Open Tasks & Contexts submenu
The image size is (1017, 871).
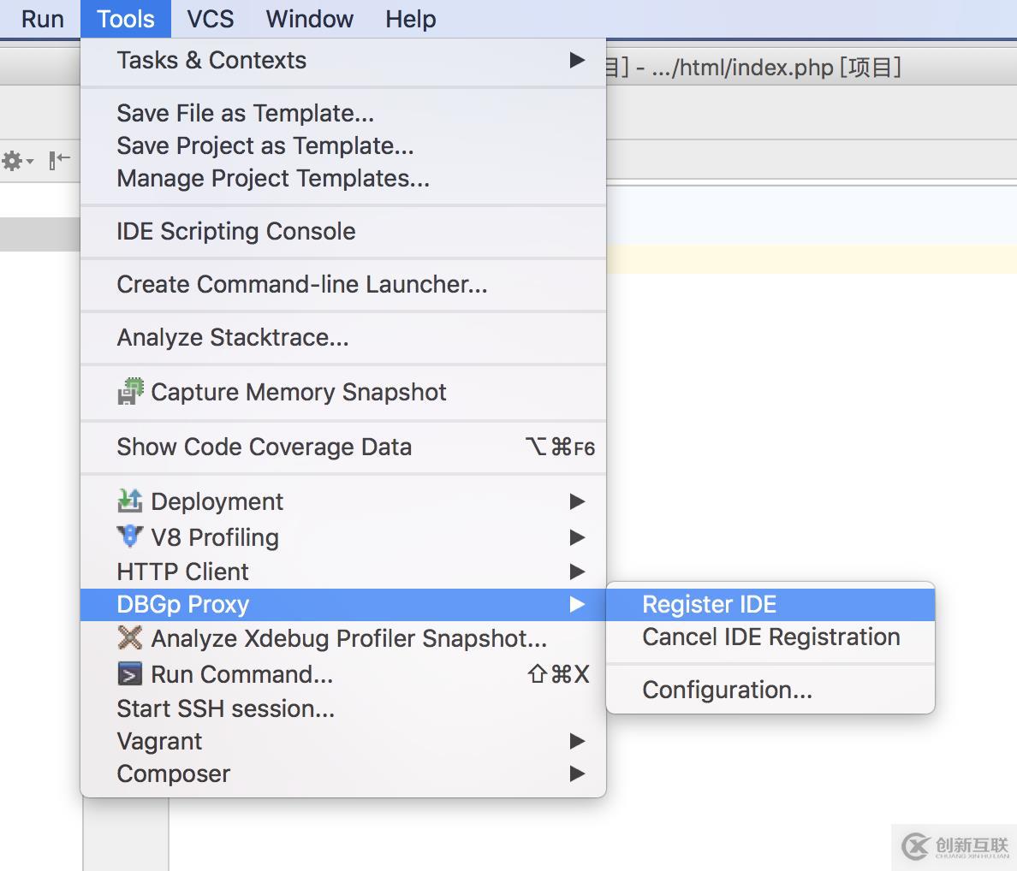point(343,60)
